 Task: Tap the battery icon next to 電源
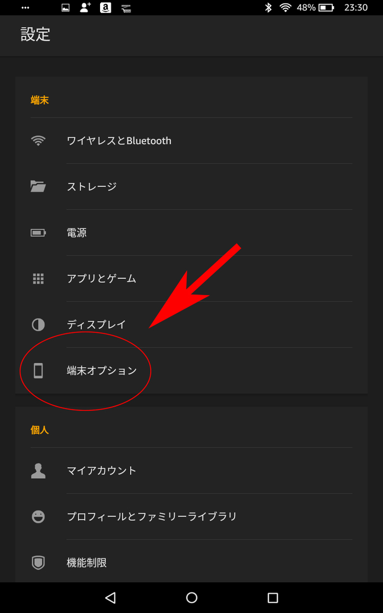click(38, 232)
